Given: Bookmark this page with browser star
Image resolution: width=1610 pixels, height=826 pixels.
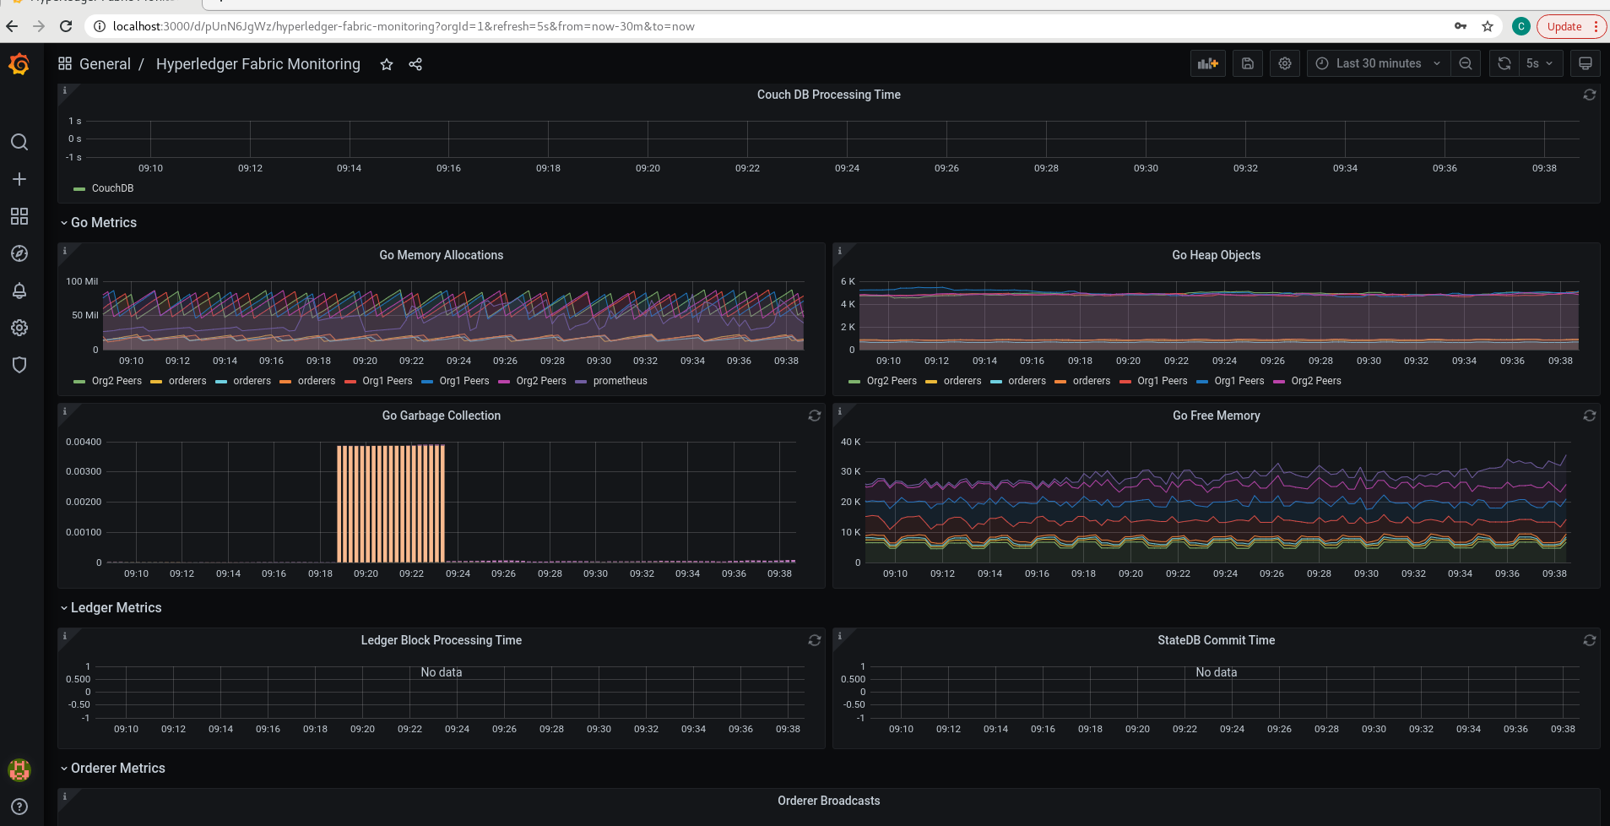Looking at the screenshot, I should (x=1488, y=26).
